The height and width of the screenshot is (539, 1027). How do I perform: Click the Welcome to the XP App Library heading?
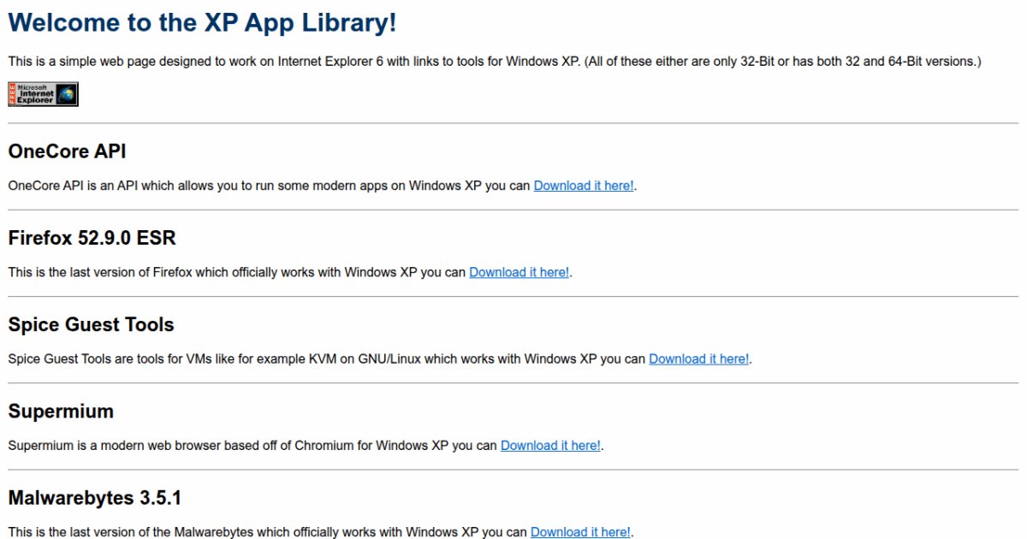[x=202, y=23]
